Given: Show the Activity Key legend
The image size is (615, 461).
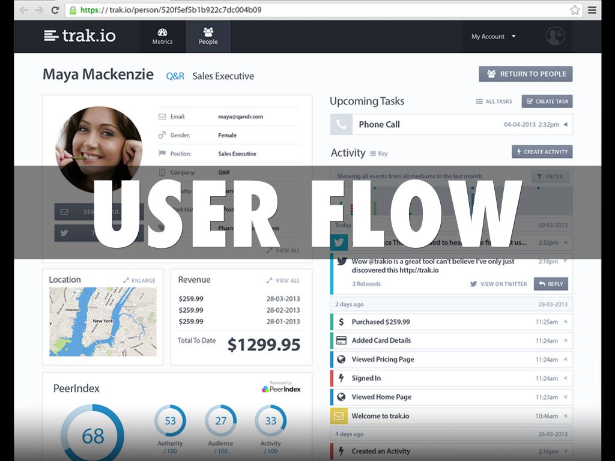Looking at the screenshot, I should 379,154.
